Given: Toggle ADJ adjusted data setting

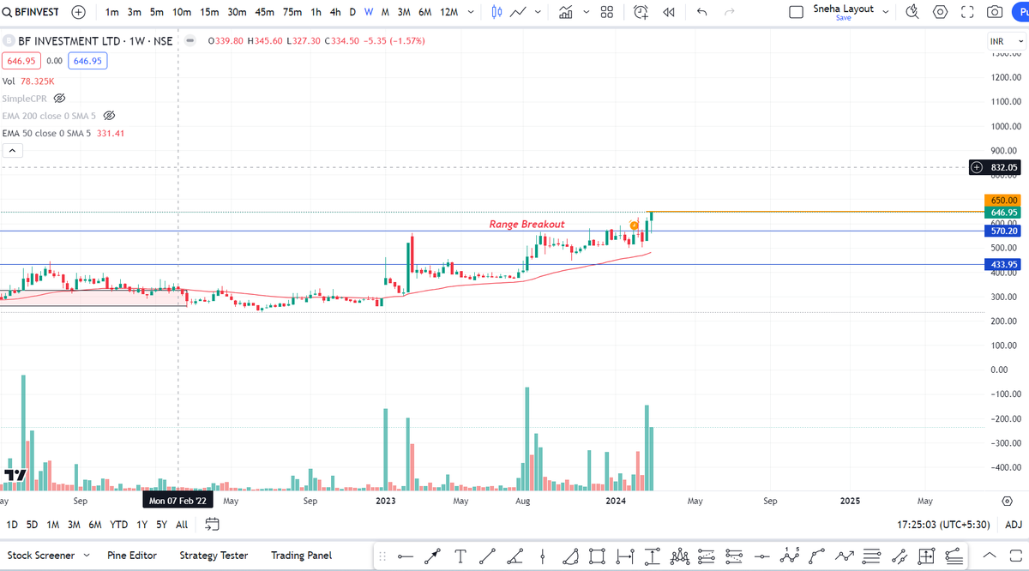Looking at the screenshot, I should 1013,524.
